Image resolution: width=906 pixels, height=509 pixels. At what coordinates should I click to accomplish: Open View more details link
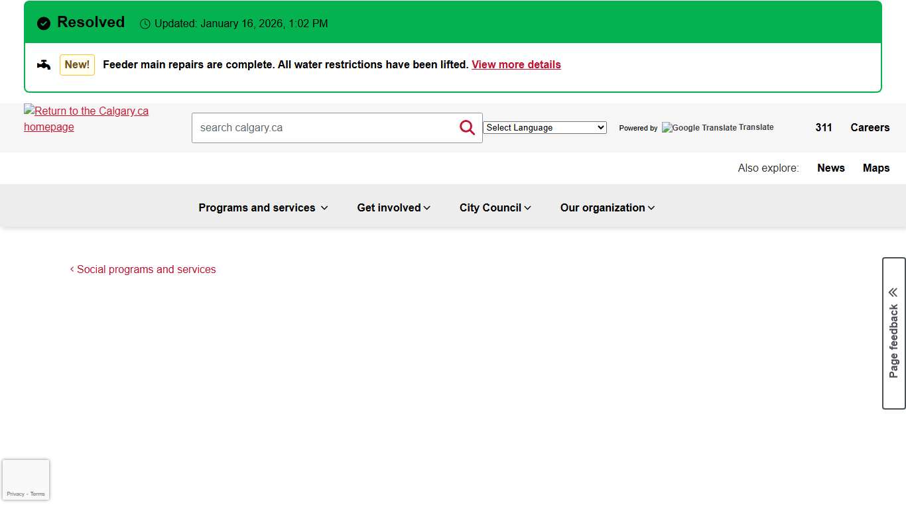(516, 65)
